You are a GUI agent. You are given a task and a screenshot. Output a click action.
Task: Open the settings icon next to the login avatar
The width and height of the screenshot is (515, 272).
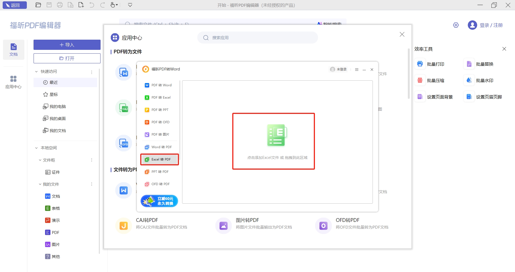(456, 25)
